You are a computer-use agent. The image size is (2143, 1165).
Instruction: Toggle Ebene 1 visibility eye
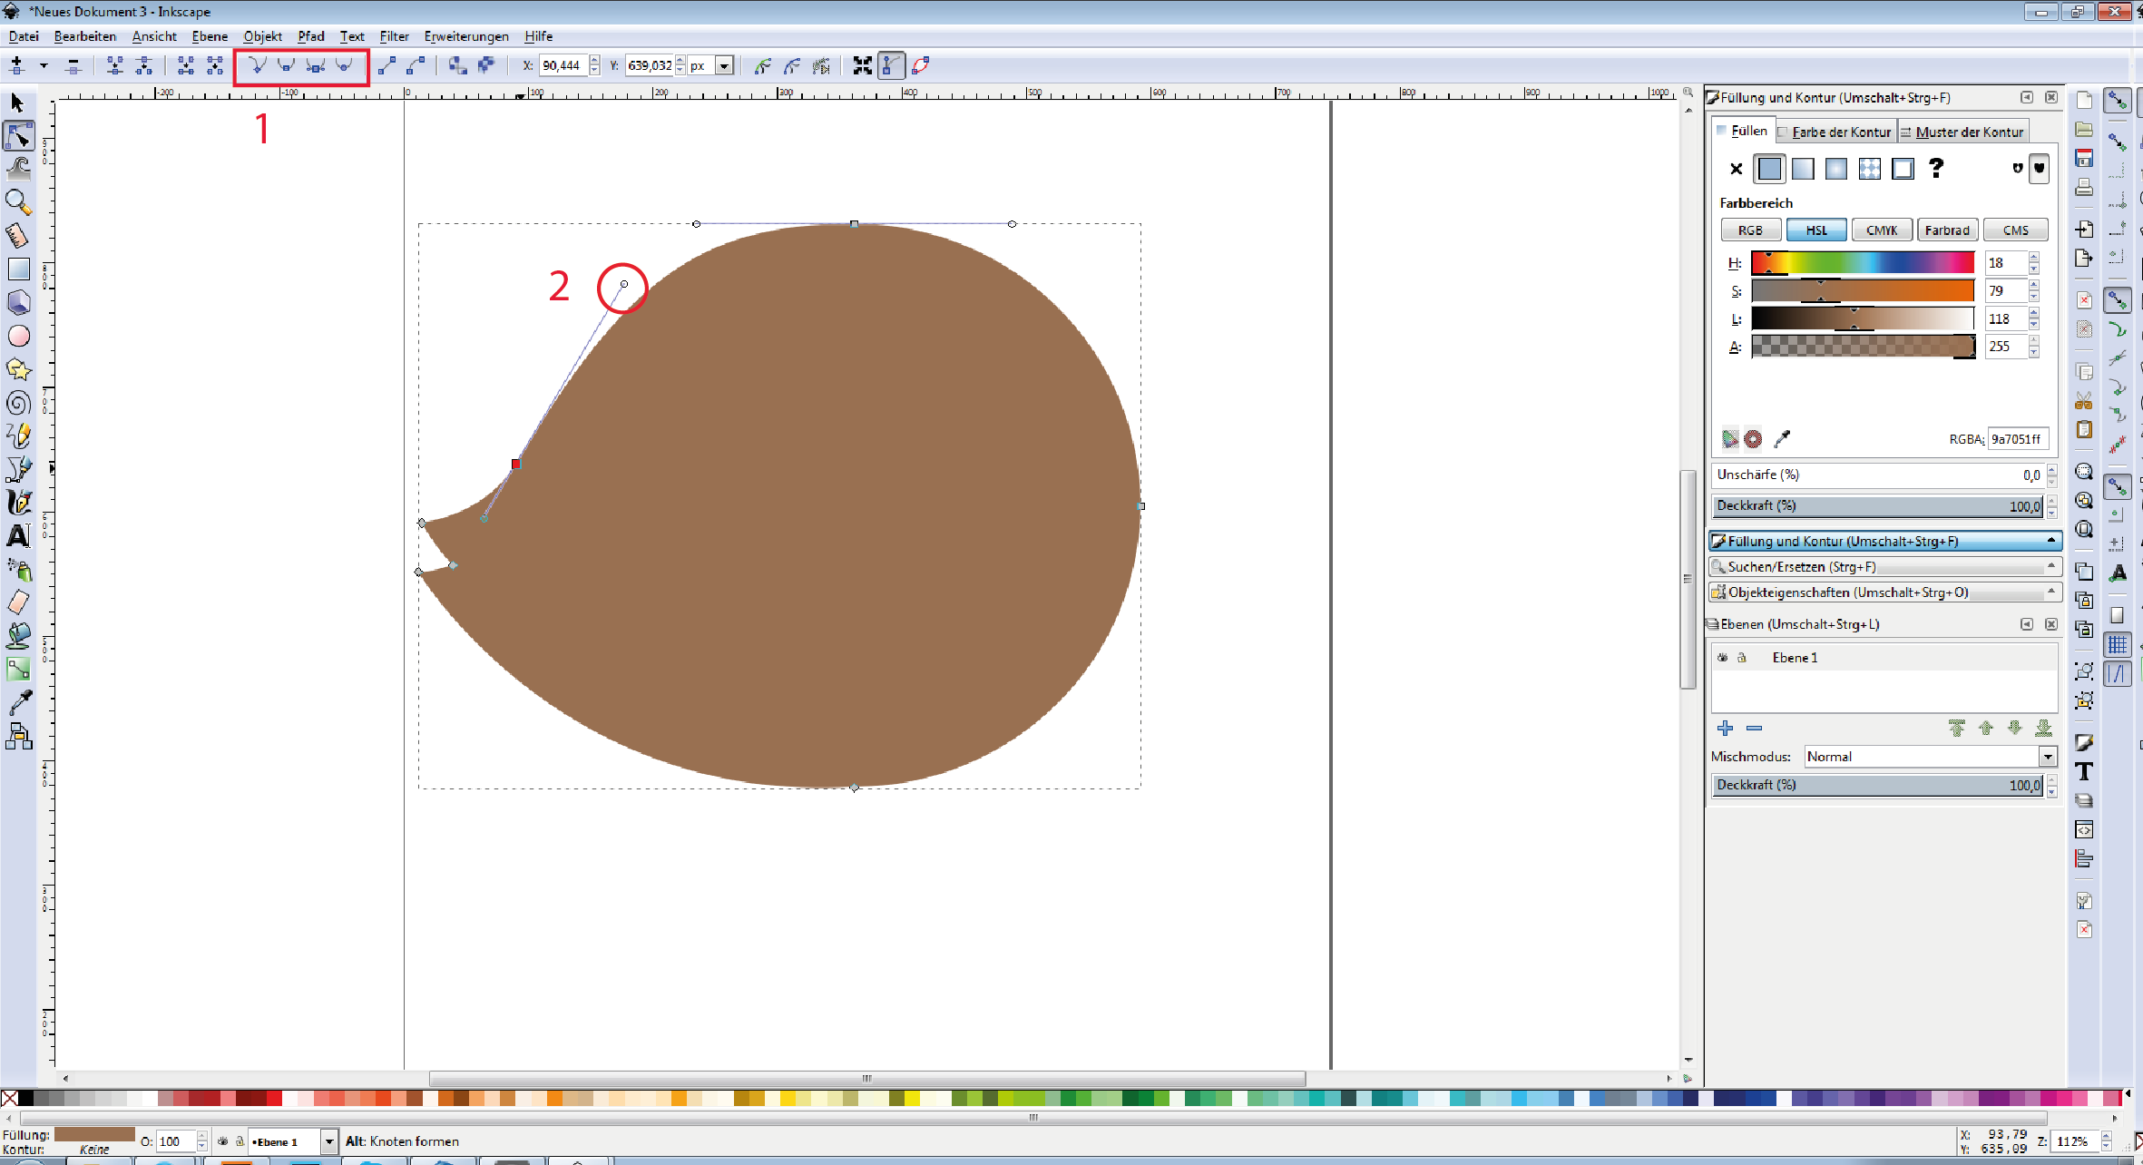[x=1722, y=658]
